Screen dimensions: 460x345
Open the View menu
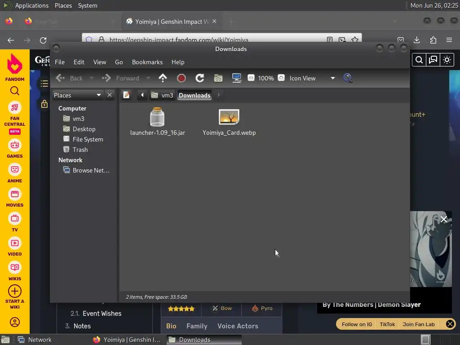pos(100,62)
